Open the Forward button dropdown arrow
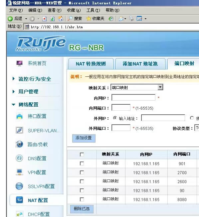The image size is (199, 217). point(38,19)
